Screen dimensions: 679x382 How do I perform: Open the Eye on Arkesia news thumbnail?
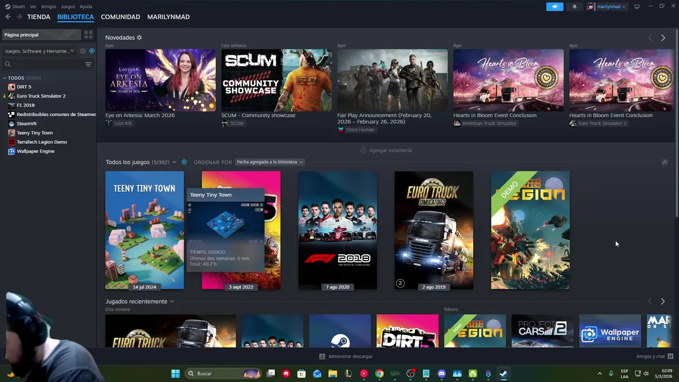click(160, 80)
